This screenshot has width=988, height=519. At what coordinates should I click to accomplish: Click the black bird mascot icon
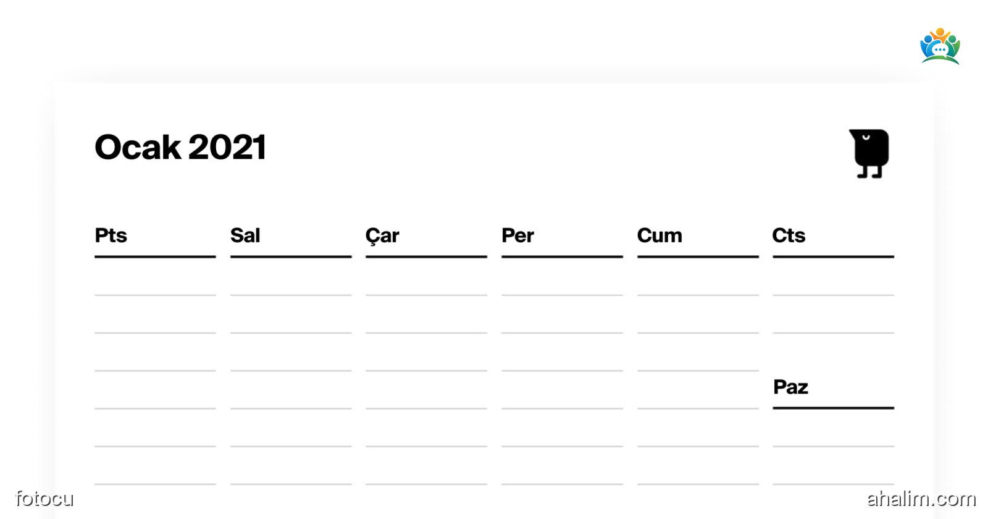click(x=869, y=153)
